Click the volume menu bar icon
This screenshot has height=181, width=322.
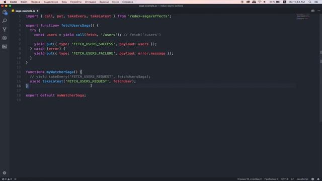tap(265, 2)
